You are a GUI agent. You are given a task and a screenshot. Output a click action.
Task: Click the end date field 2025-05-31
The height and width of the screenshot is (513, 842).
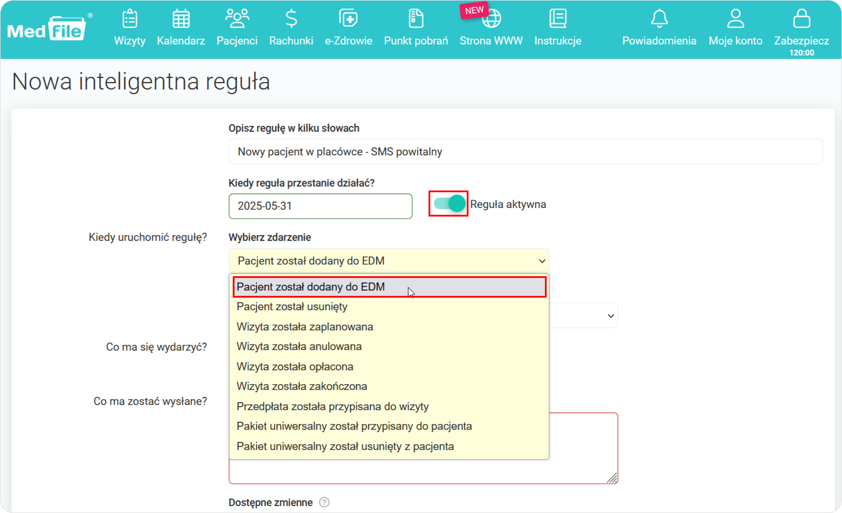320,206
